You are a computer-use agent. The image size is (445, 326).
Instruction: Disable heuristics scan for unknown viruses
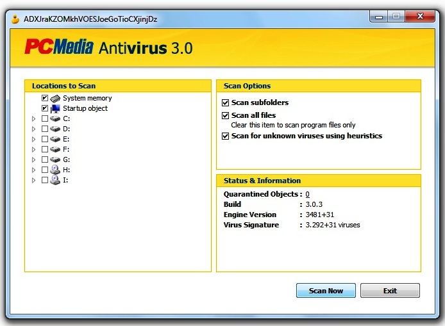(225, 136)
